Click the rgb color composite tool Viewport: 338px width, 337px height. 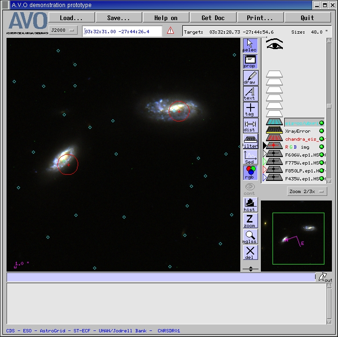point(250,172)
